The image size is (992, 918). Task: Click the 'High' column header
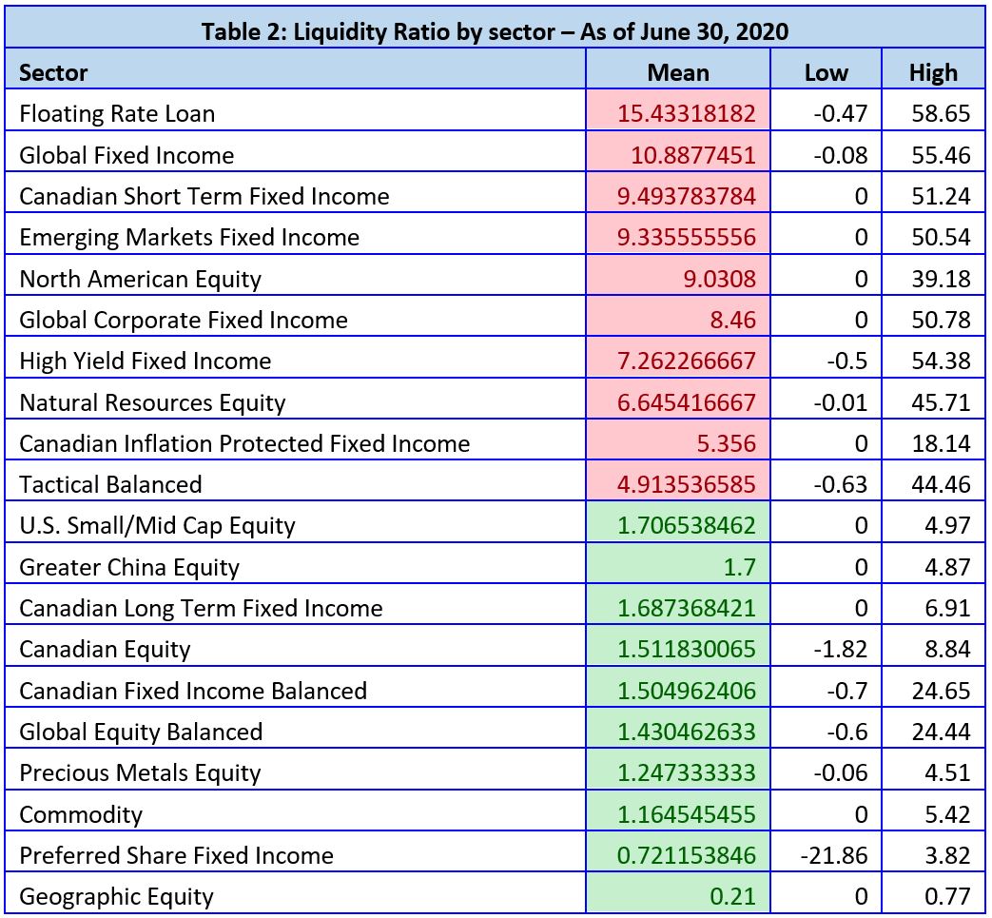[932, 72]
